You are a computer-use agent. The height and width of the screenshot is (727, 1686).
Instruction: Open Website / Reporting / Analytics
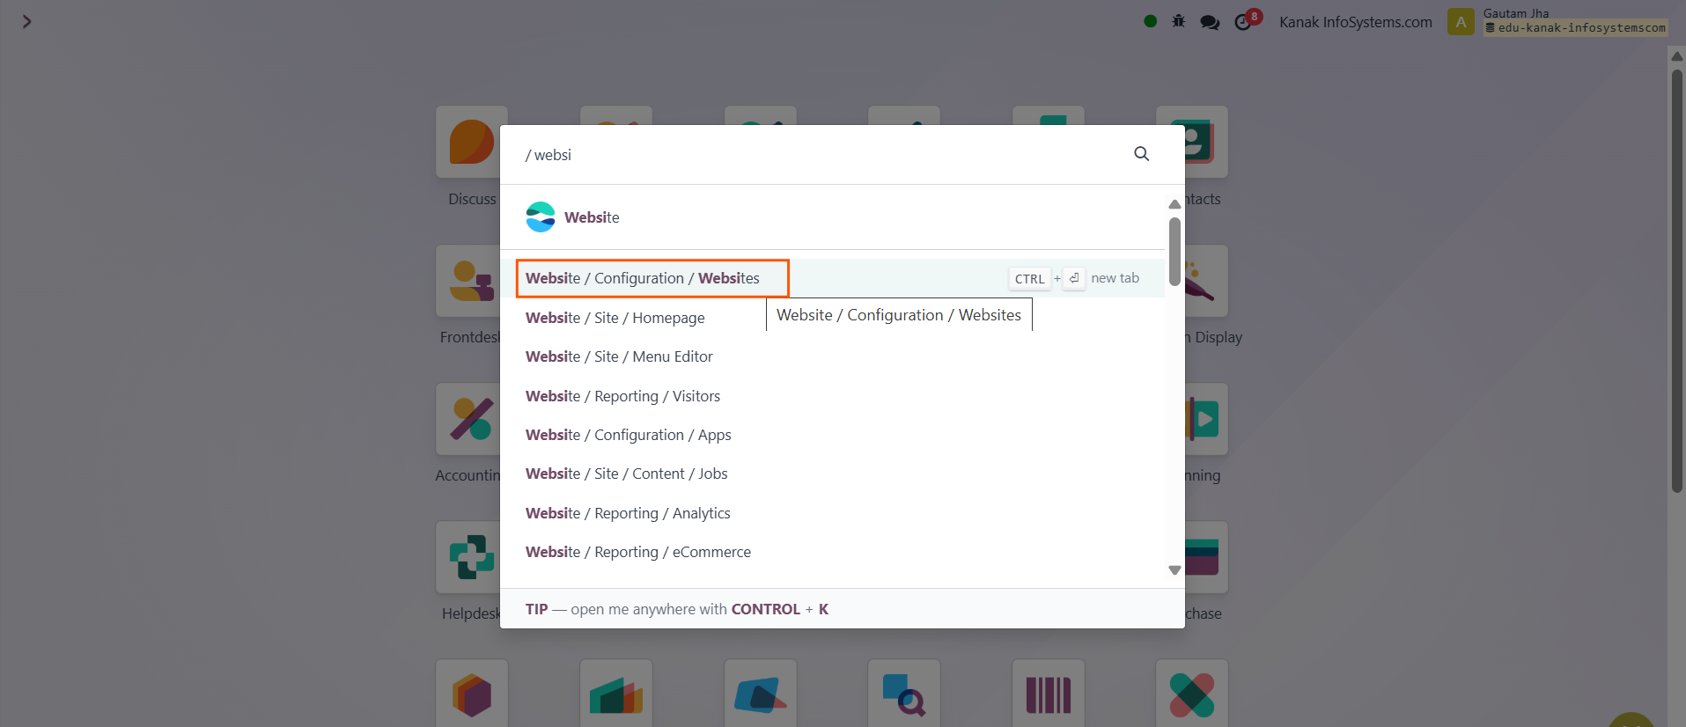coord(628,513)
